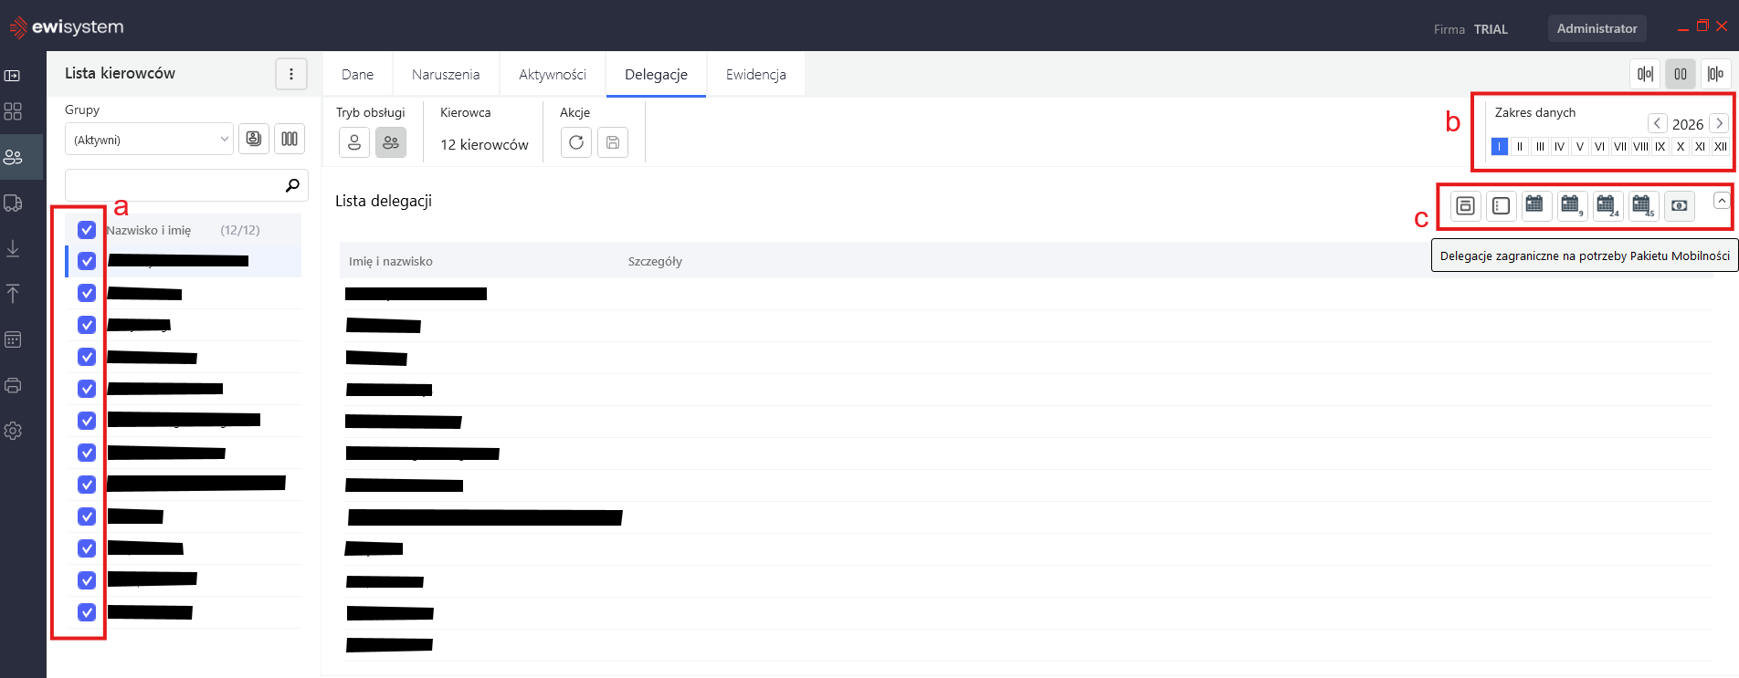This screenshot has height=678, width=1739.
Task: Click the search magnifier in driver list
Action: 292,185
